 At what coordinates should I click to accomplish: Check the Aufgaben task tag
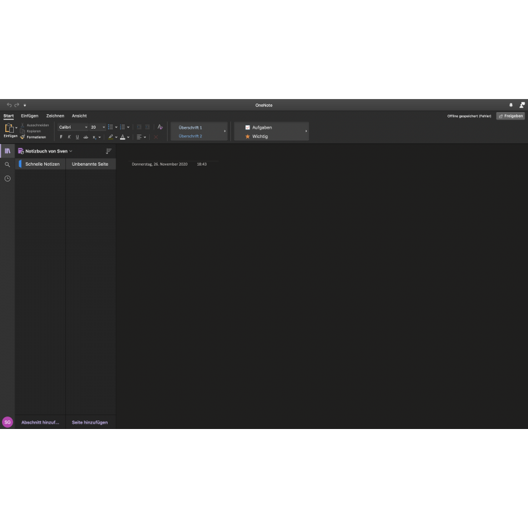(x=247, y=127)
